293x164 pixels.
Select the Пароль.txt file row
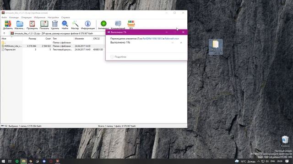[53, 50]
